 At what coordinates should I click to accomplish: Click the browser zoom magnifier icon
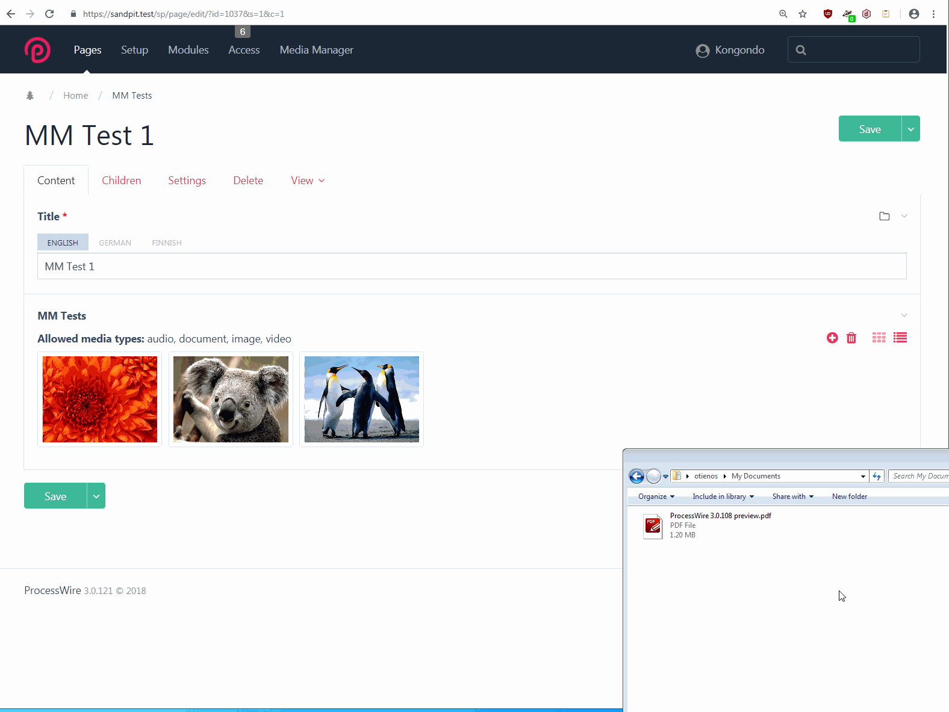(x=783, y=13)
